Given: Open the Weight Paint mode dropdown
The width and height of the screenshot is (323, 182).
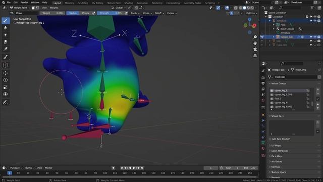Looking at the screenshot, I should (20, 8).
